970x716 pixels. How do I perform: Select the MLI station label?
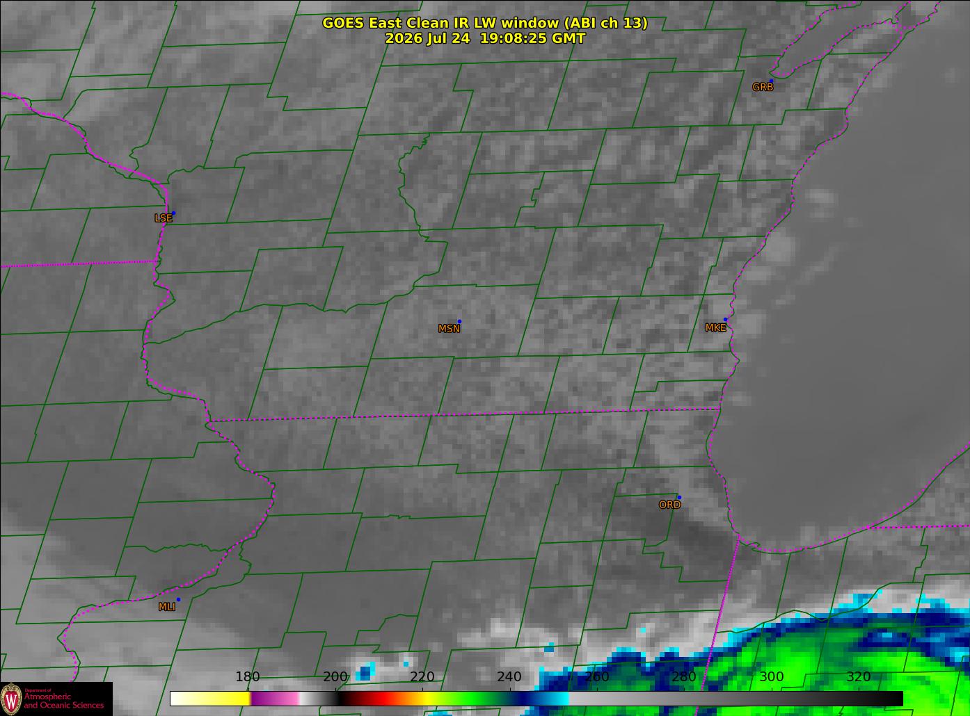[167, 607]
